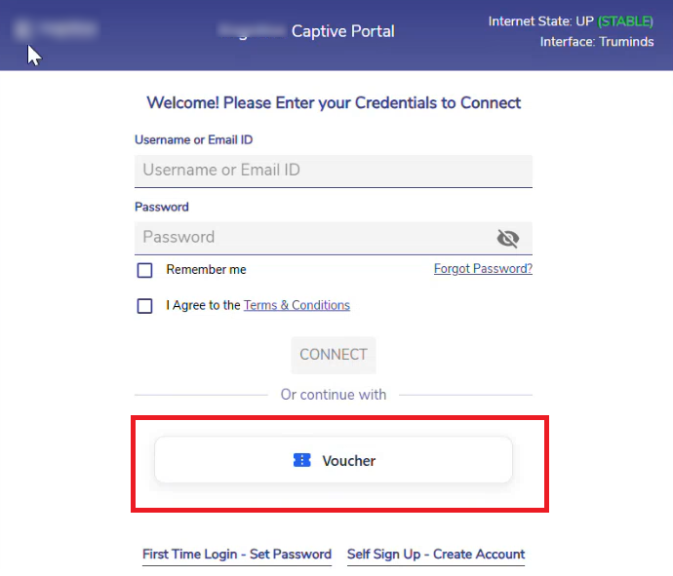The width and height of the screenshot is (673, 576).
Task: Toggle password visibility with the eye icon
Action: (507, 238)
